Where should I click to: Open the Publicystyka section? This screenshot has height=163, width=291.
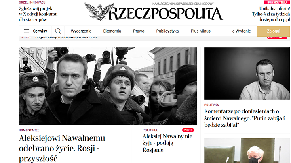click(167, 31)
